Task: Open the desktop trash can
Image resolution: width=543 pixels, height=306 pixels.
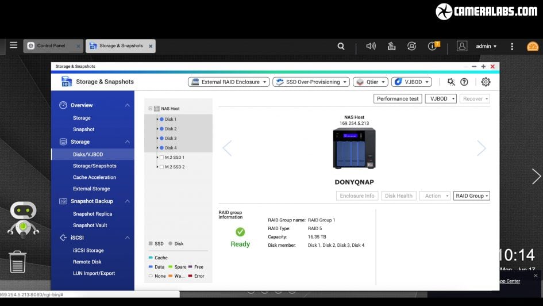Action: [17, 262]
